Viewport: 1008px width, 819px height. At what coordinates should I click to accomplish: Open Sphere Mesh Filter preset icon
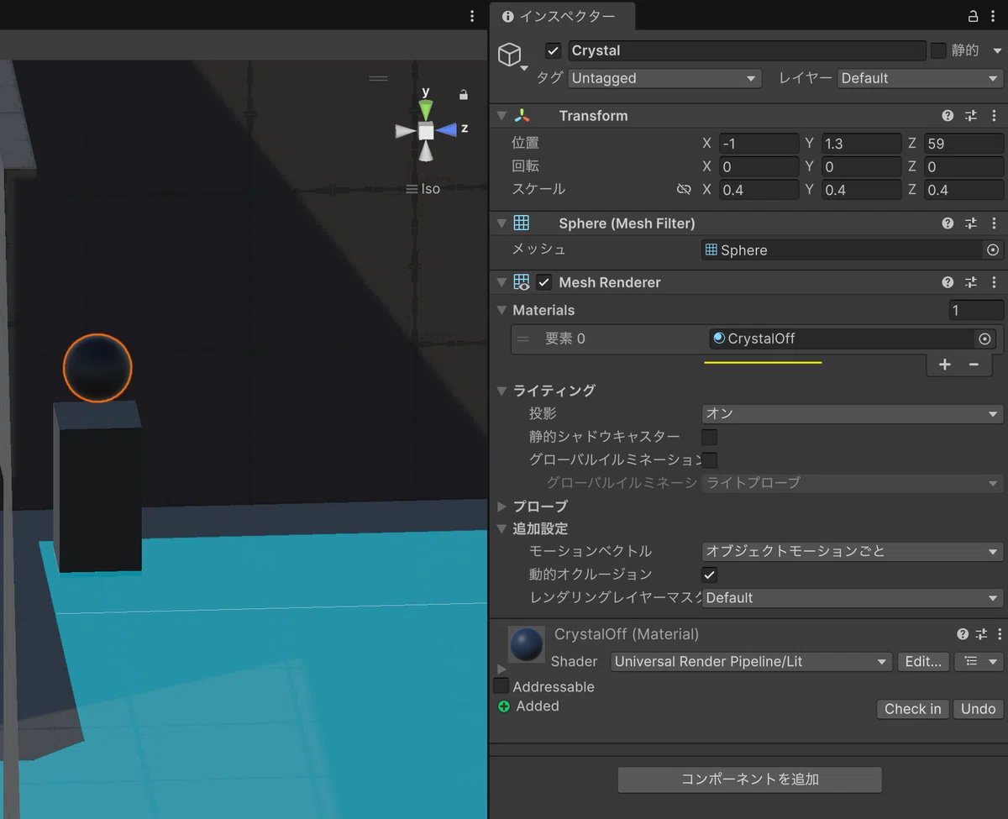click(971, 223)
